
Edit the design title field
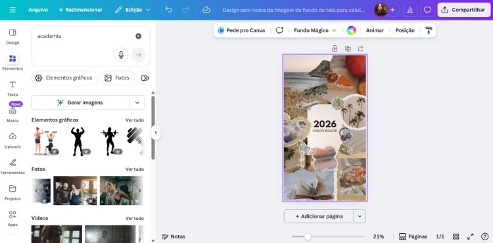[x=294, y=10]
